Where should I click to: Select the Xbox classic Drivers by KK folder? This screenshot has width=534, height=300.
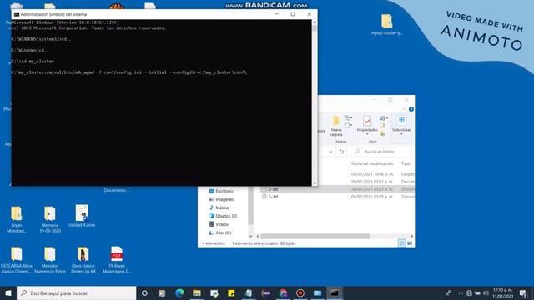pos(83,260)
